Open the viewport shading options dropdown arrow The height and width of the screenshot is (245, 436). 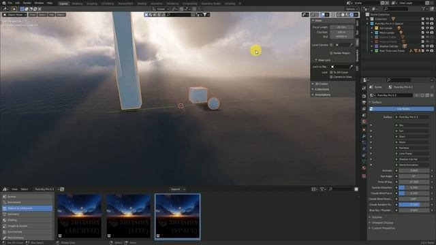coord(356,15)
